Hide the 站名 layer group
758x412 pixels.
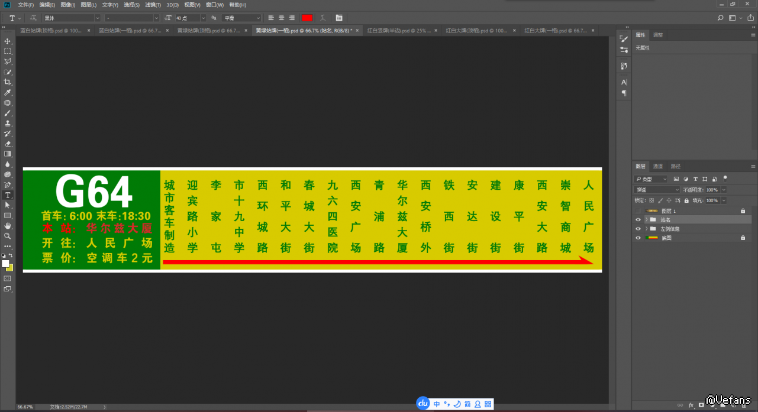click(x=638, y=220)
